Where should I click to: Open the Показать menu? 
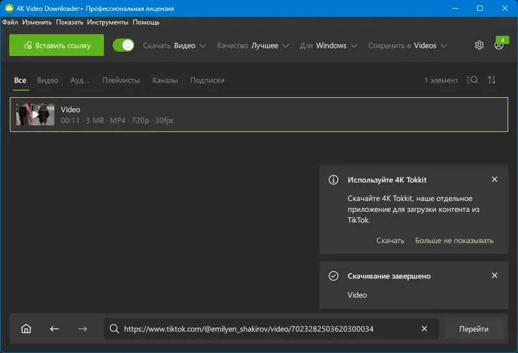point(69,22)
